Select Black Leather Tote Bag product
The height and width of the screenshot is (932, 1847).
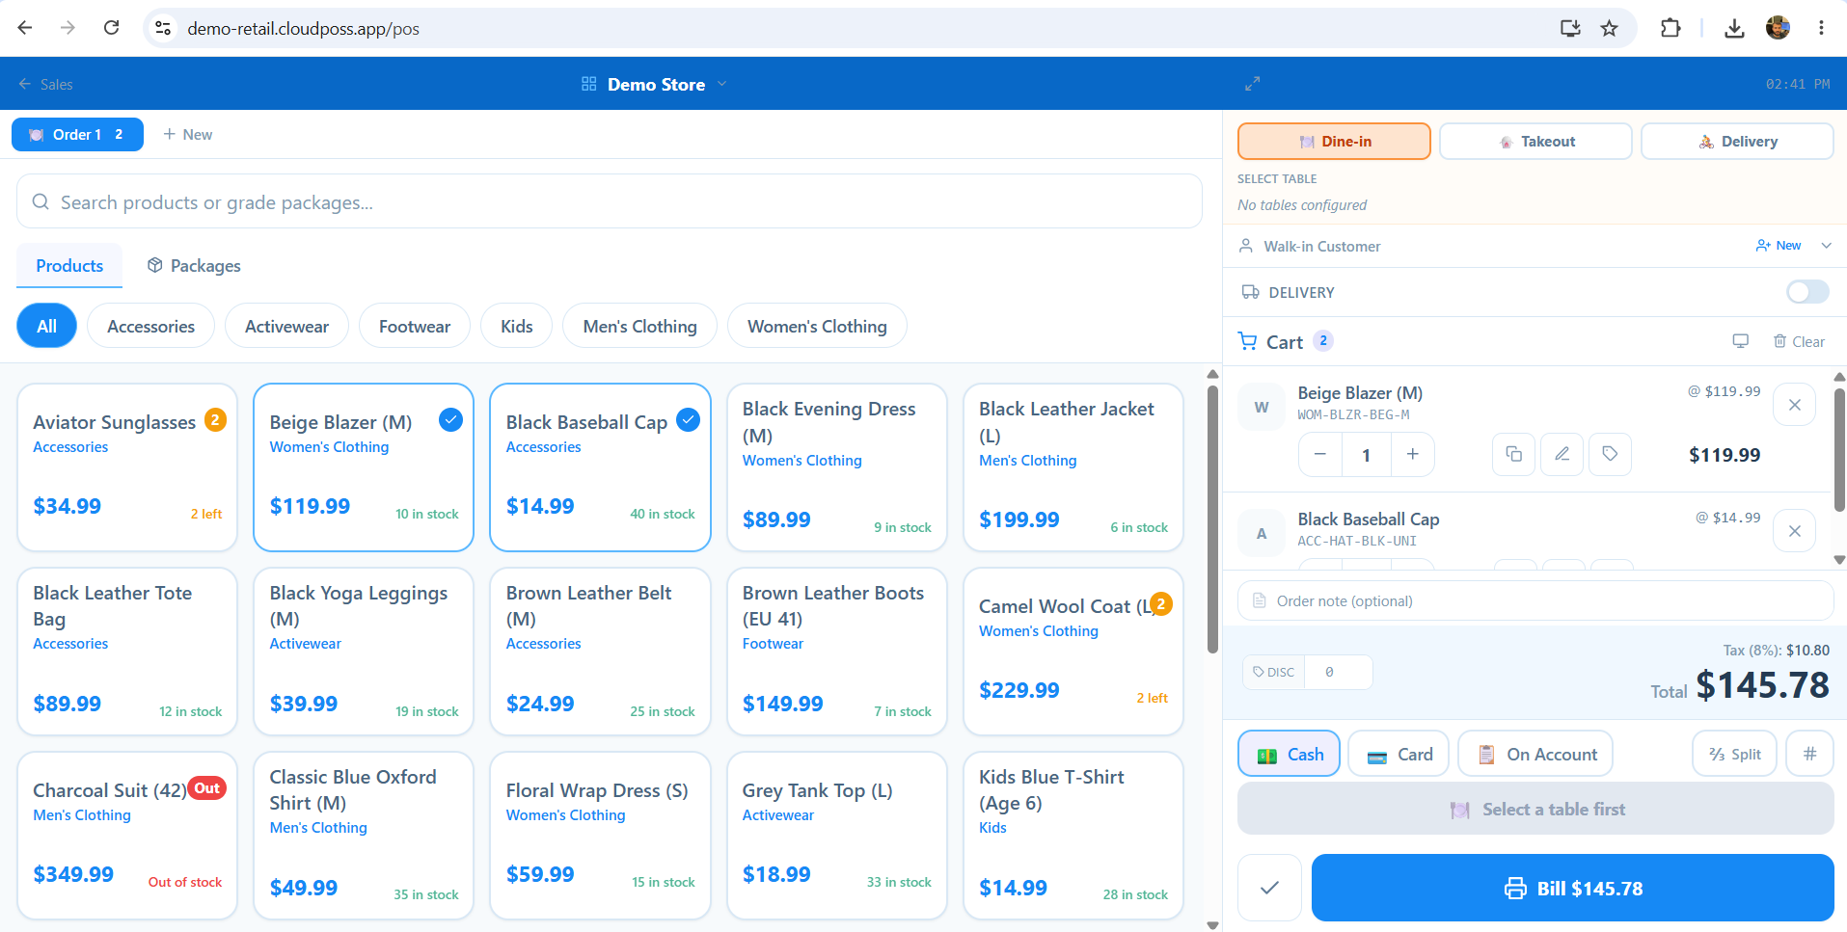click(x=127, y=652)
